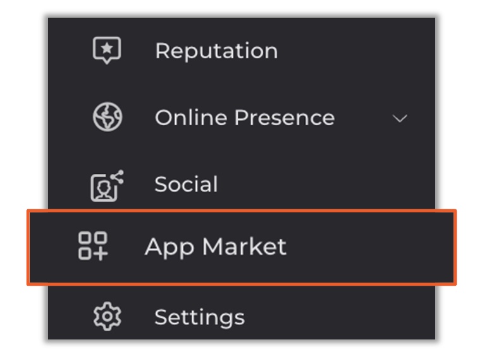The height and width of the screenshot is (354, 482).
Task: Click the share symbol on the Social icon
Action: pos(116,178)
